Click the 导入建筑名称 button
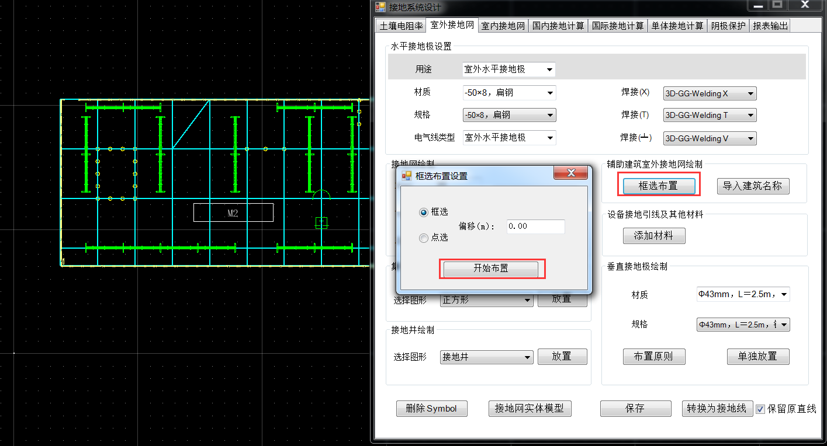827x446 pixels. 753,186
